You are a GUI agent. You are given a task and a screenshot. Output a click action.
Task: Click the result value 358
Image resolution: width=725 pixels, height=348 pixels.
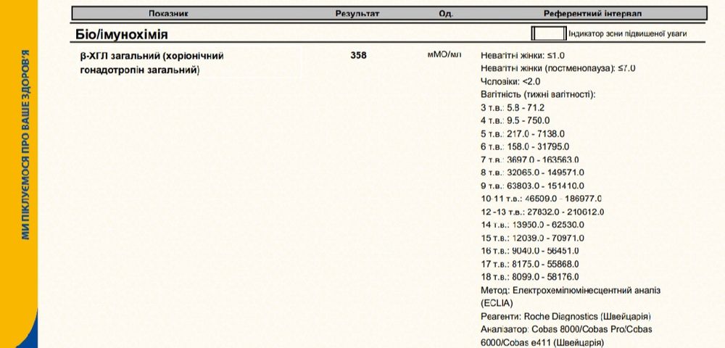358,55
